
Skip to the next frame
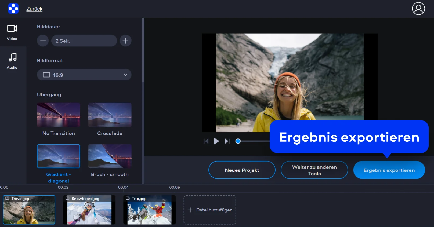(x=227, y=141)
